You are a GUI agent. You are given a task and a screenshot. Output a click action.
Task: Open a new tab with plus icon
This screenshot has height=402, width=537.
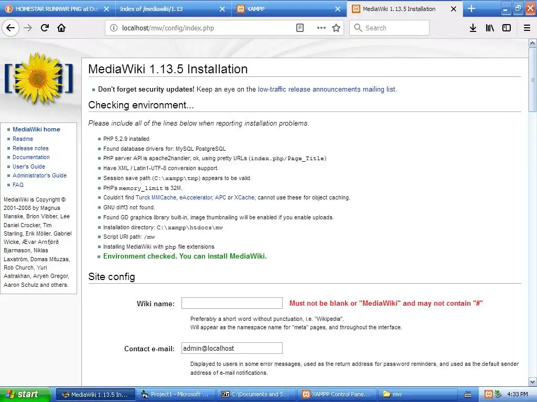point(471,8)
